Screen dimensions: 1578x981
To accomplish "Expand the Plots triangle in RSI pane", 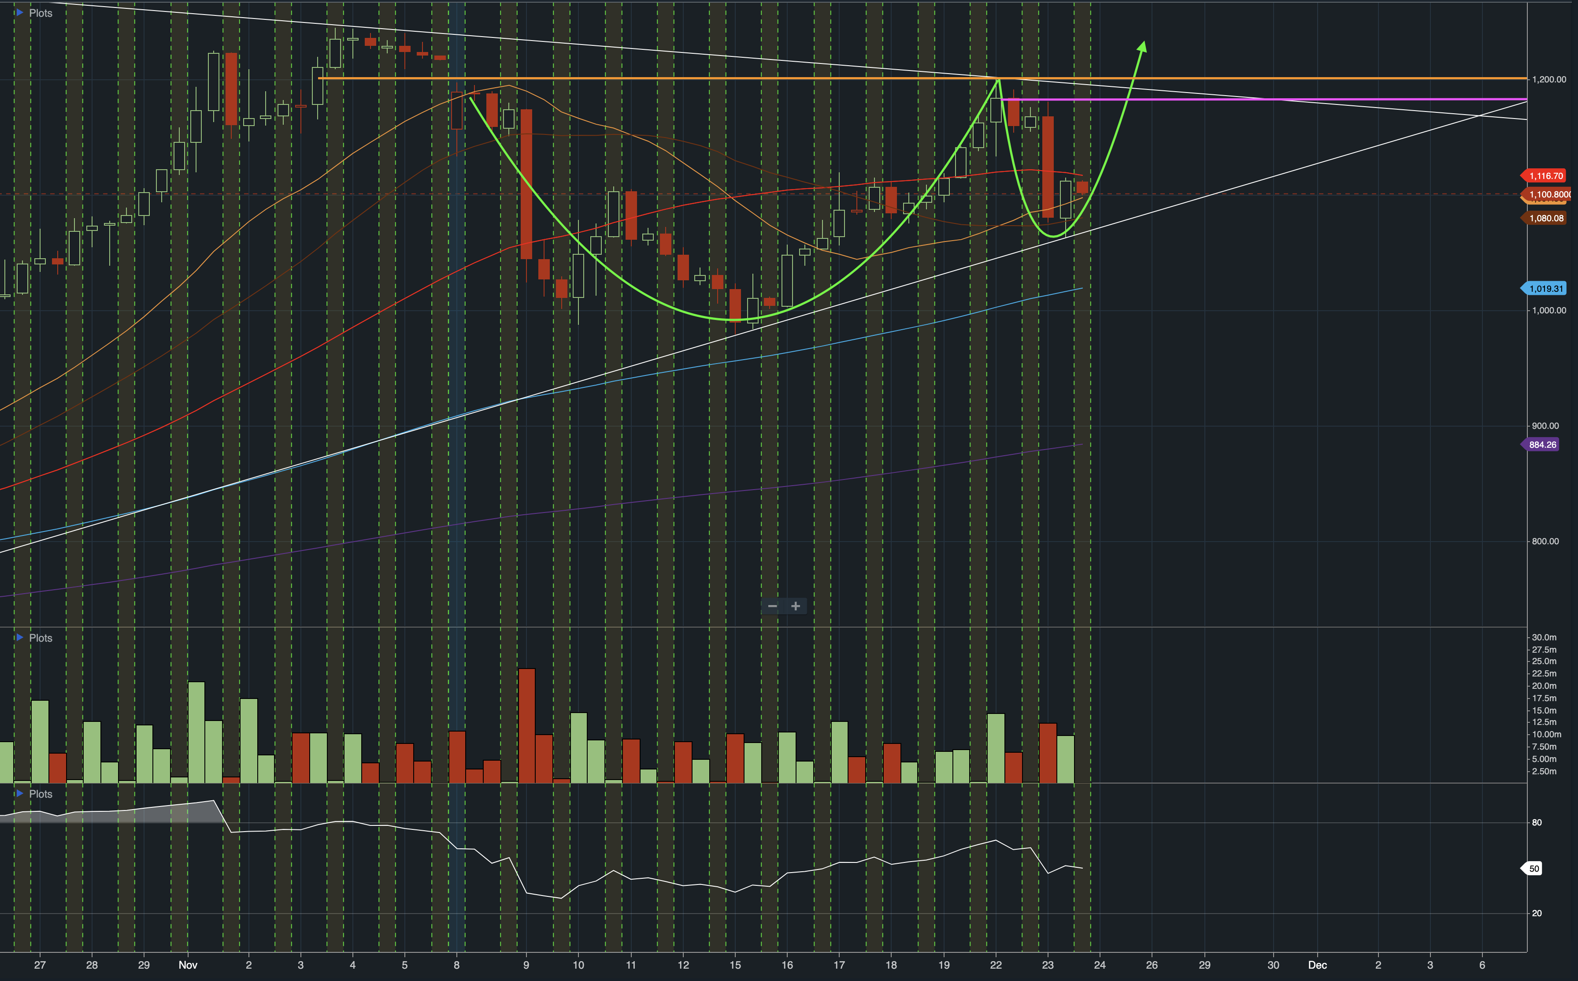I will click(x=19, y=794).
